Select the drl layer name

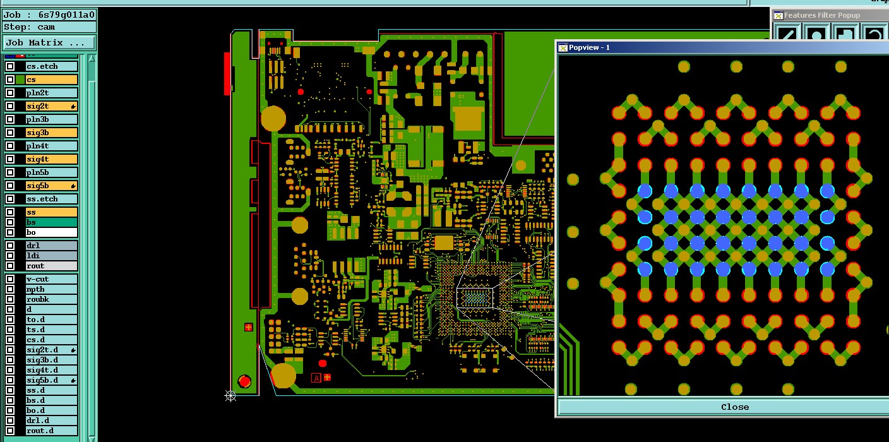[52, 246]
